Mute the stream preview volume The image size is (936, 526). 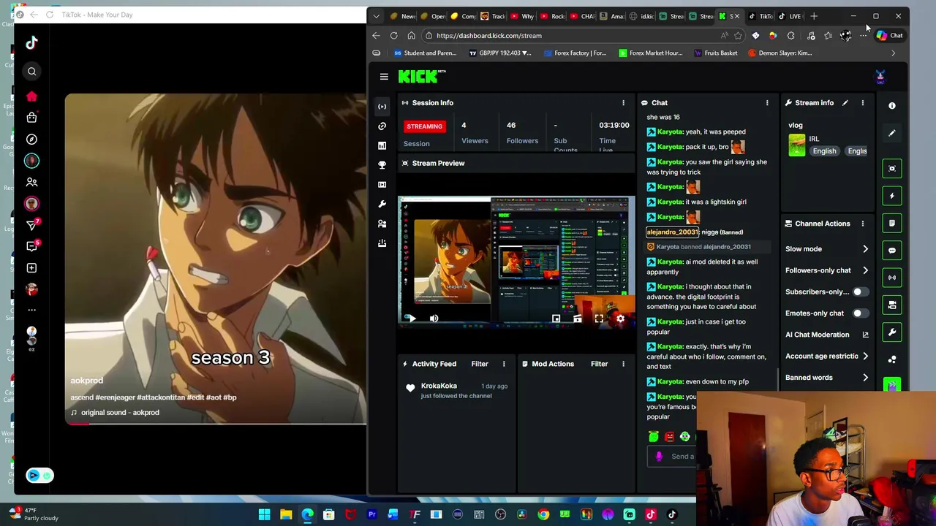pyautogui.click(x=434, y=319)
